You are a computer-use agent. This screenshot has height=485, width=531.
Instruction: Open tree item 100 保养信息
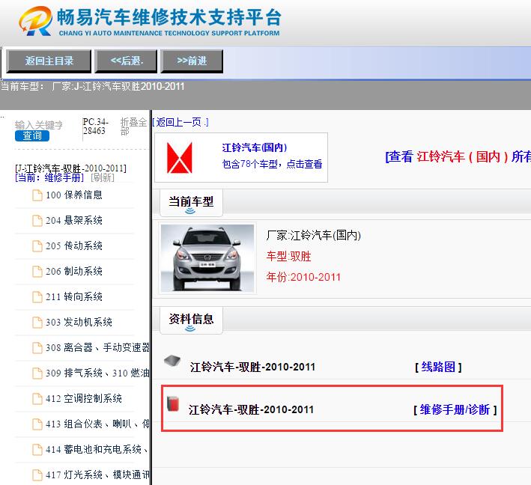point(74,195)
